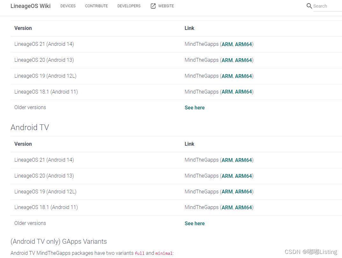Download ARM for LineageOS 21 mobile table
Screen dimensions: 342x258
click(227, 44)
